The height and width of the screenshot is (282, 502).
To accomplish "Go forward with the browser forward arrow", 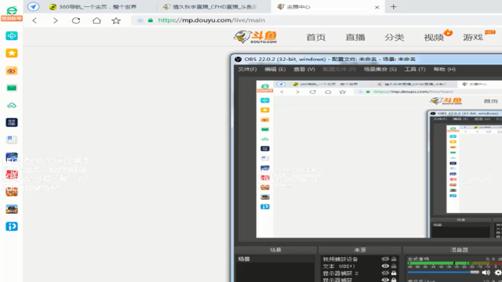I will pos(55,20).
